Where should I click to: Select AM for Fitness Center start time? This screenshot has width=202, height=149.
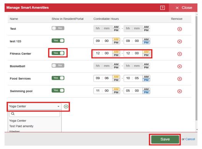point(116,52)
